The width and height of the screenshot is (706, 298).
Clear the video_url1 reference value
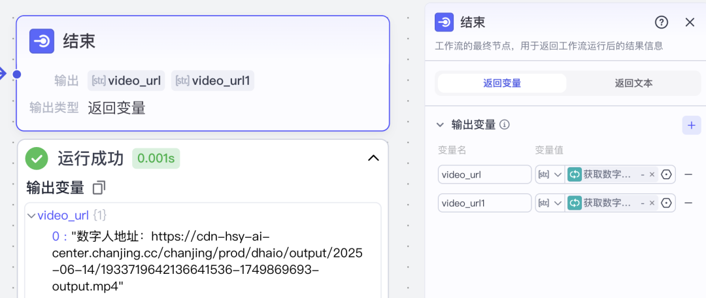tap(652, 203)
